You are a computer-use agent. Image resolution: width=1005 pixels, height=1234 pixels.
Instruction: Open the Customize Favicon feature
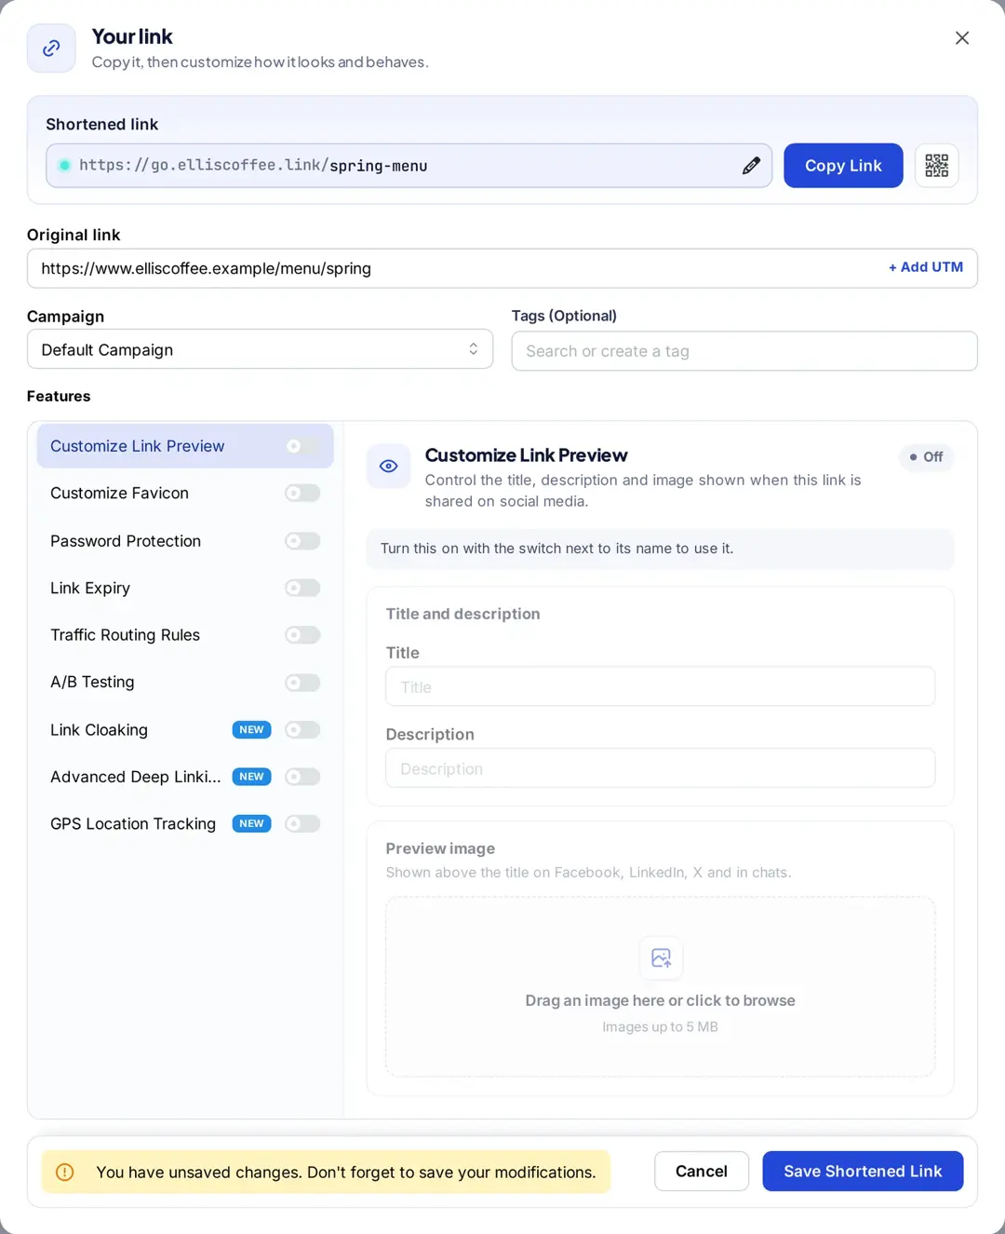[x=185, y=493]
